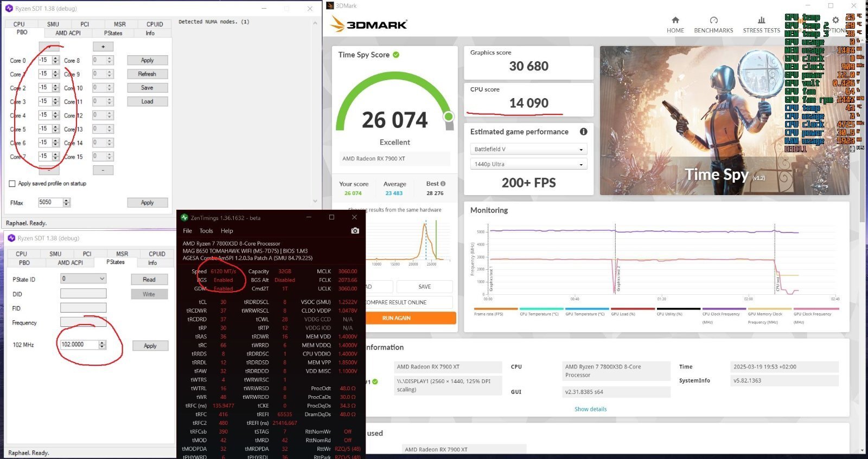Click the minus button below Core 15 column

[103, 170]
